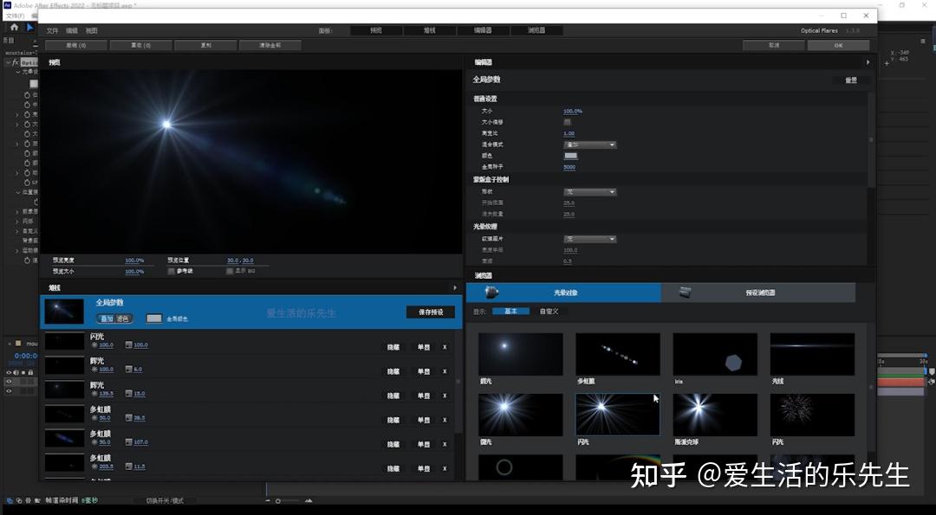The width and height of the screenshot is (936, 515).
Task: Click the 保存预设 button on the 全局参数 row
Action: [x=431, y=312]
